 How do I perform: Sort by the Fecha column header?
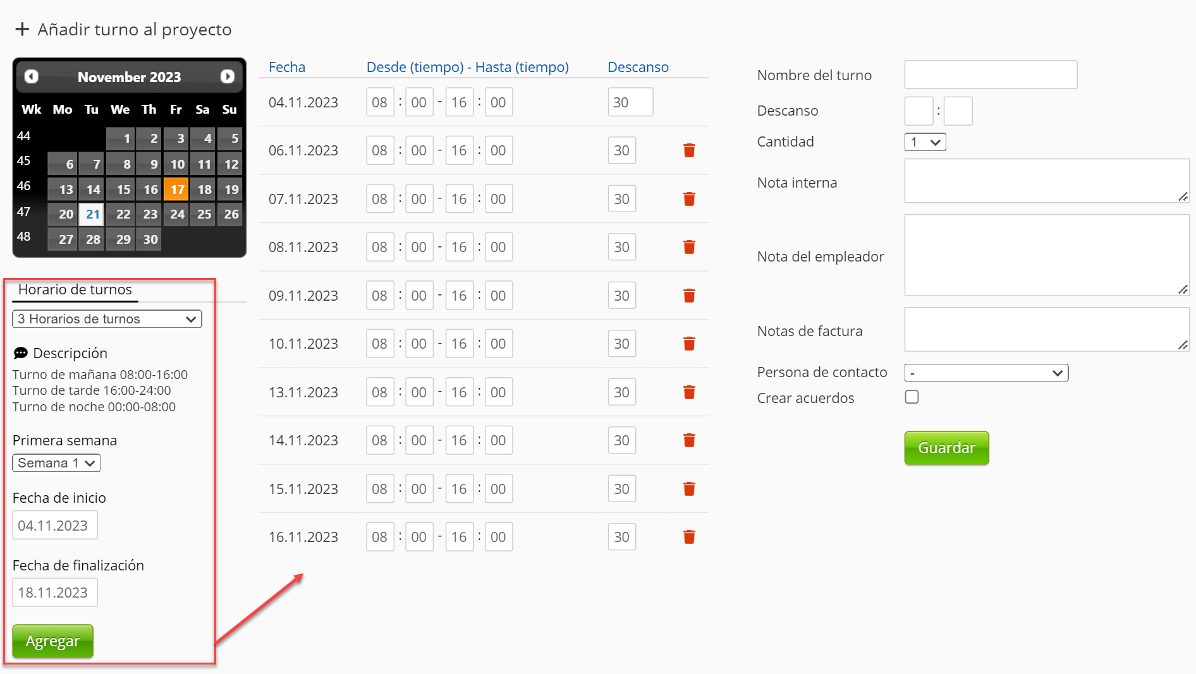tap(286, 67)
